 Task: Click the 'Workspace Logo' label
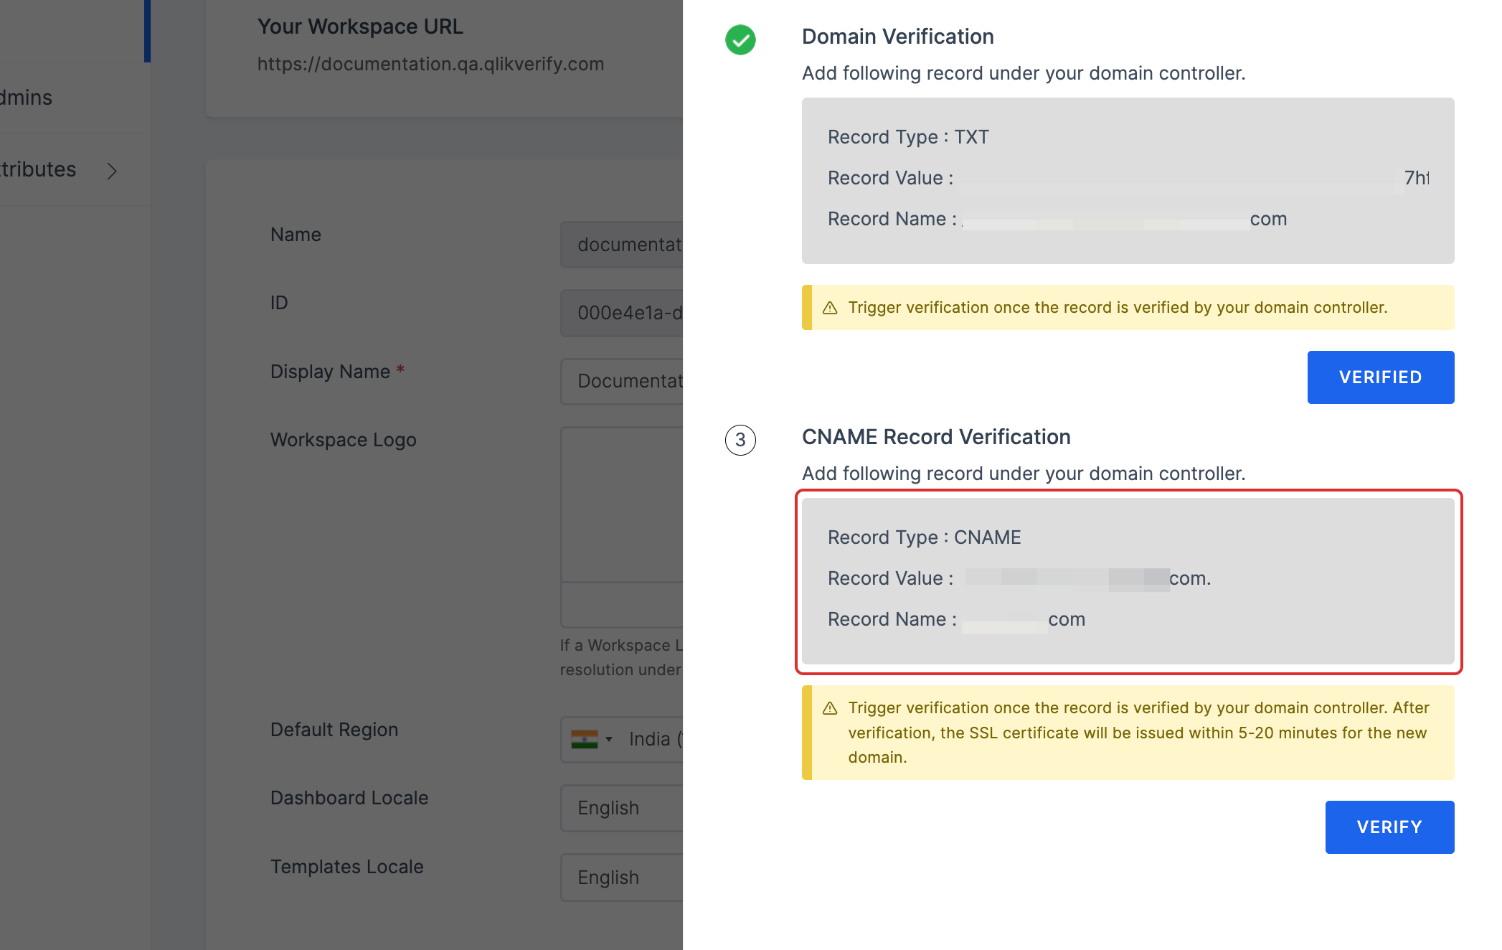point(343,440)
